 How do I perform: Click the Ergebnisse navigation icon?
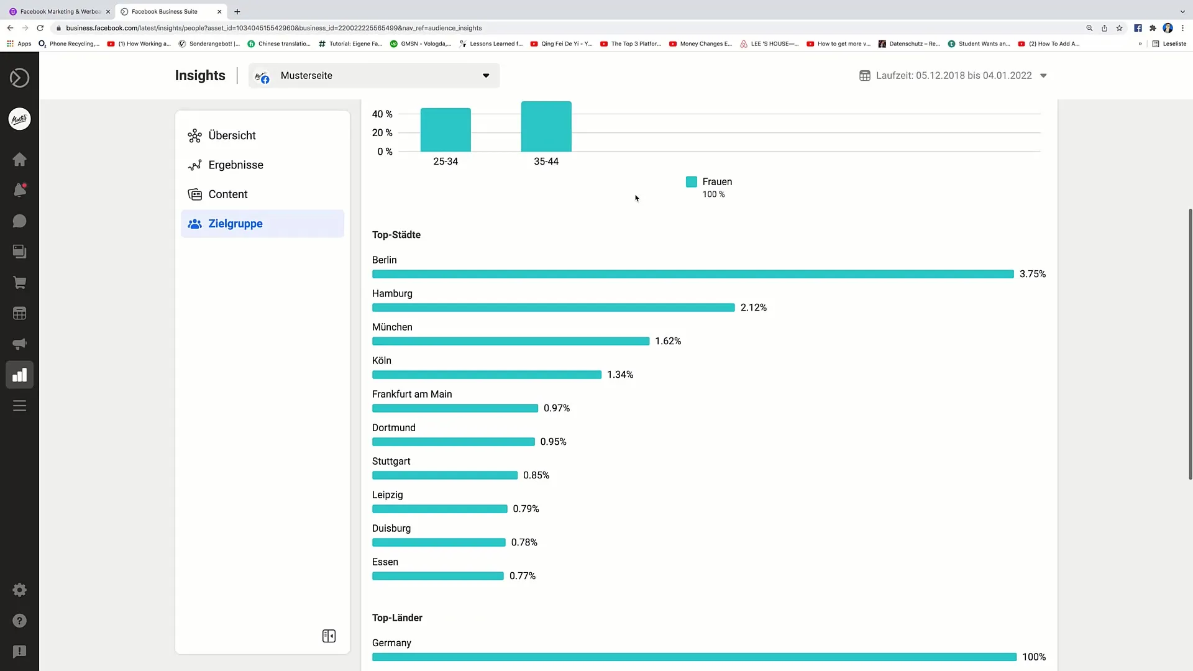click(x=194, y=165)
